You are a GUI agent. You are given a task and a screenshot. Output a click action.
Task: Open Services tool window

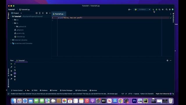[93, 90]
